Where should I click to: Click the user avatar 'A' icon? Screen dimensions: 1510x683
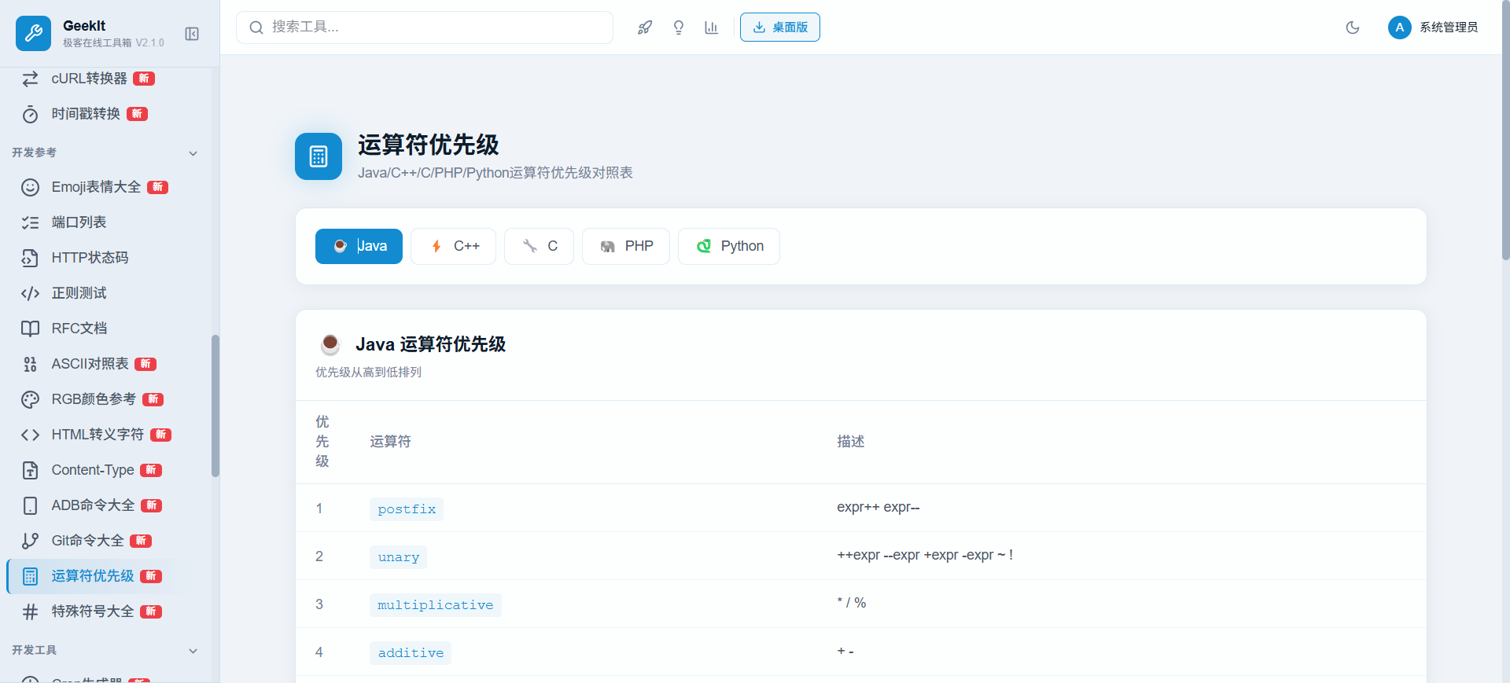[1400, 28]
